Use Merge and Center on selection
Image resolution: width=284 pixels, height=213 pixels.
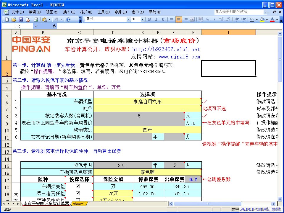(193, 20)
